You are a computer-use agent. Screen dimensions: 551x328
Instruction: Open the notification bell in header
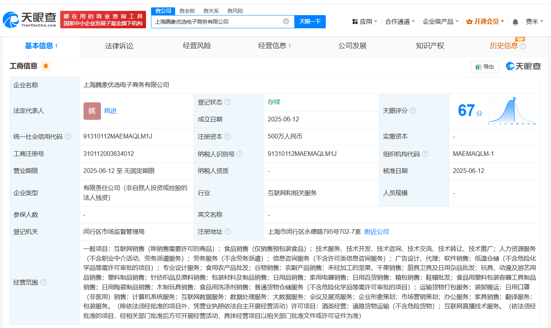point(515,22)
